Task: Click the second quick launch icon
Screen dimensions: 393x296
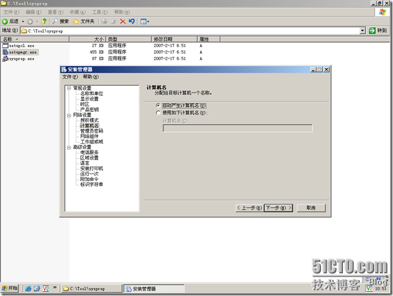Action: [x=37, y=289]
